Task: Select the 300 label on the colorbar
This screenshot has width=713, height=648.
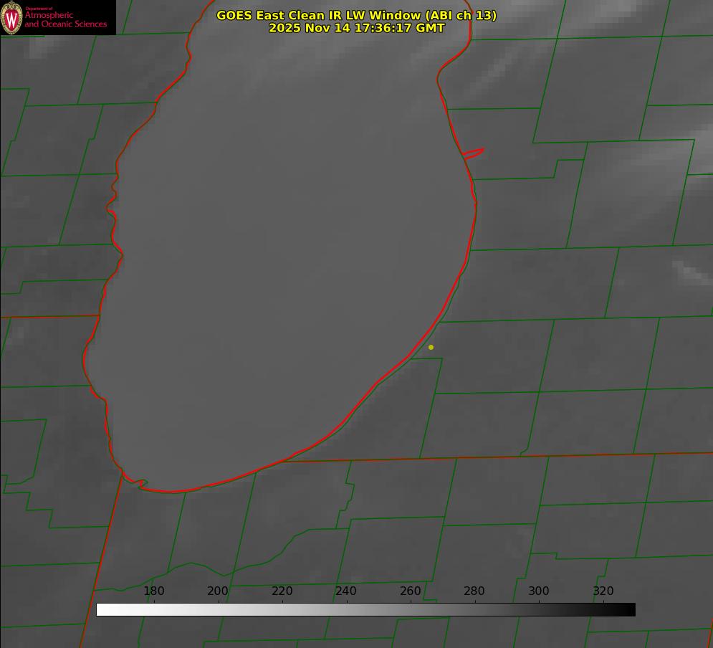Action: click(x=539, y=591)
